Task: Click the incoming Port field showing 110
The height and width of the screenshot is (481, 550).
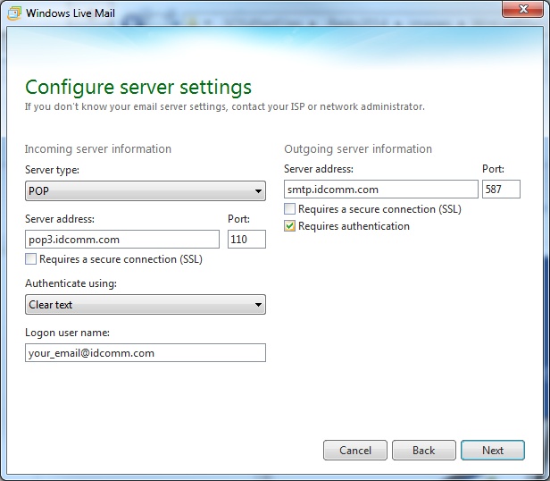Action: [246, 240]
